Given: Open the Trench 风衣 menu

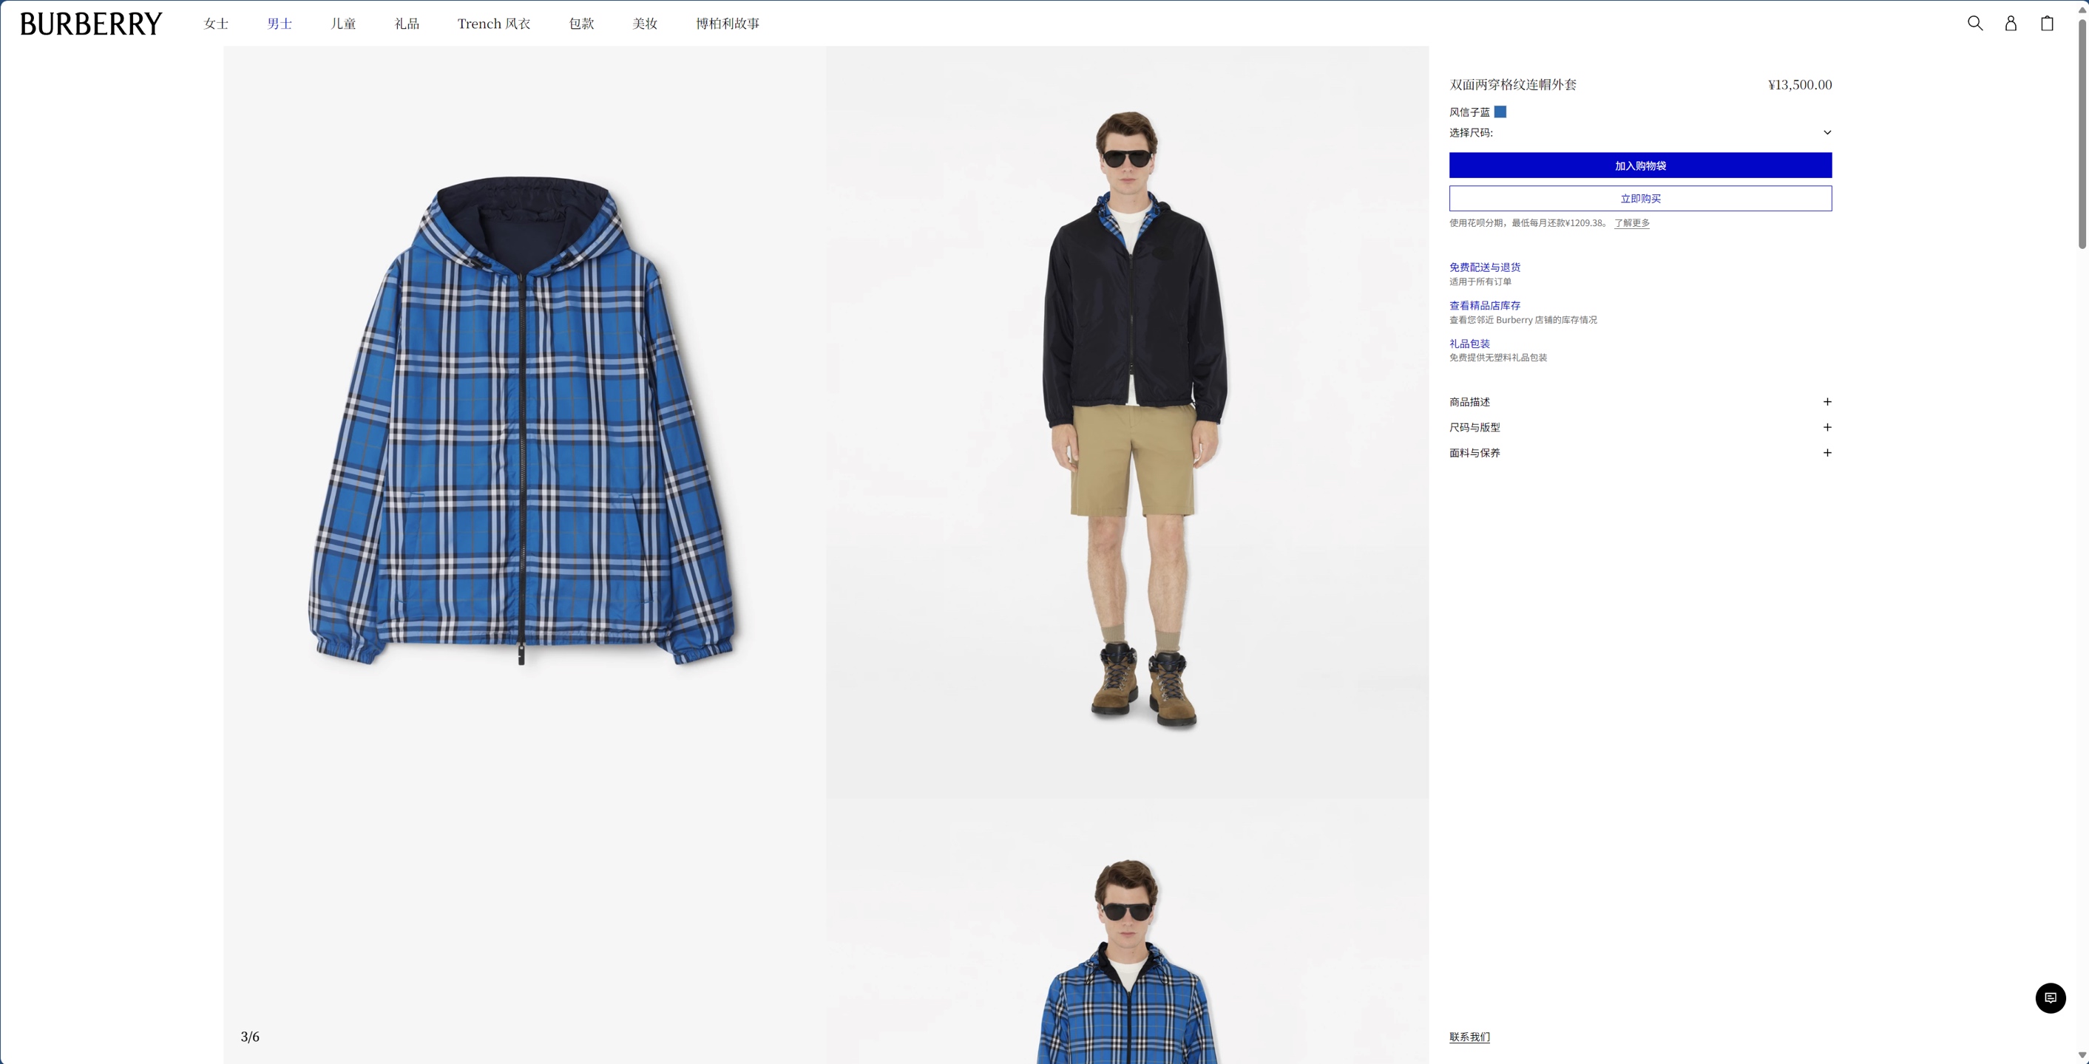Looking at the screenshot, I should [493, 24].
